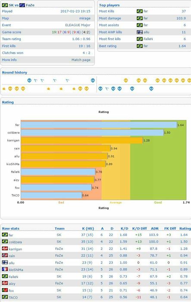
Task: Sort raw stats by Team column
Action: (59, 228)
